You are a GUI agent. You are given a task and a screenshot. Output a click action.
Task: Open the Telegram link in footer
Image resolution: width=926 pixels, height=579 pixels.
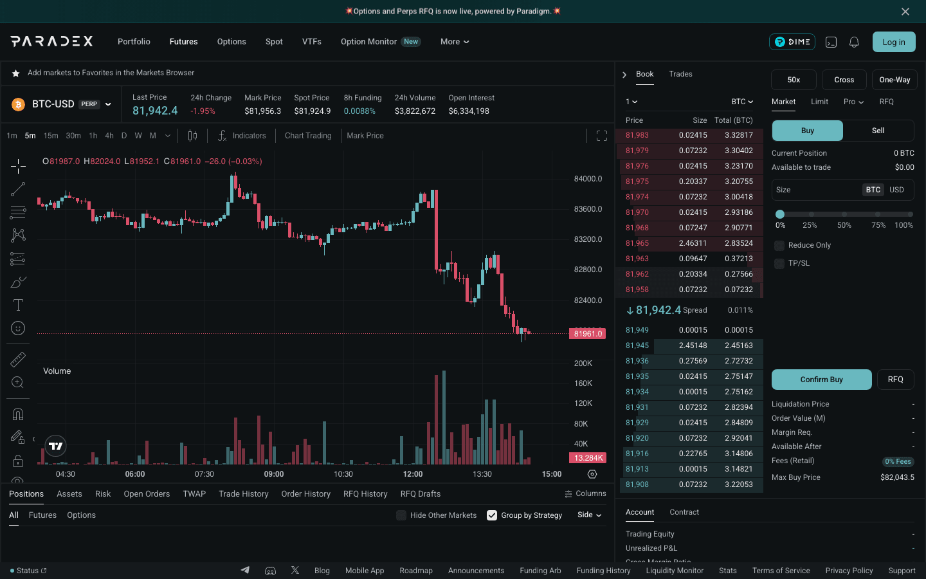point(245,571)
